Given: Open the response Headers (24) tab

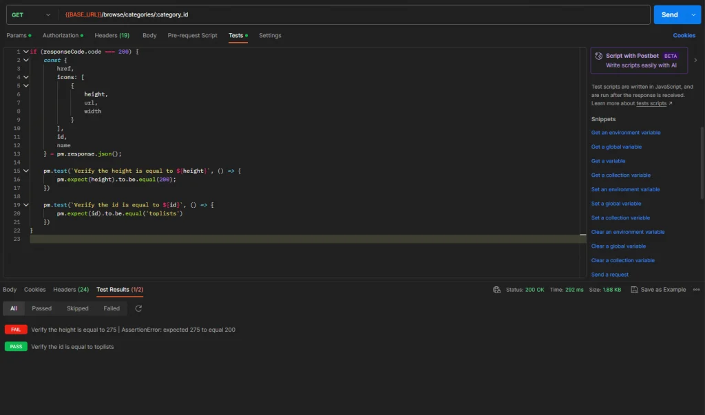Looking at the screenshot, I should point(71,290).
